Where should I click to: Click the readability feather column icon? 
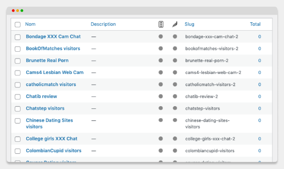175,24
